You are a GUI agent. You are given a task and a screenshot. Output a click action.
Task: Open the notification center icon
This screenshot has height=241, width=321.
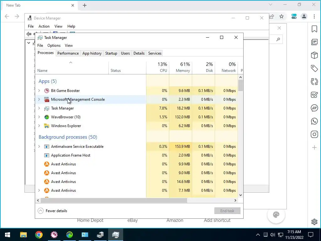[311, 235]
